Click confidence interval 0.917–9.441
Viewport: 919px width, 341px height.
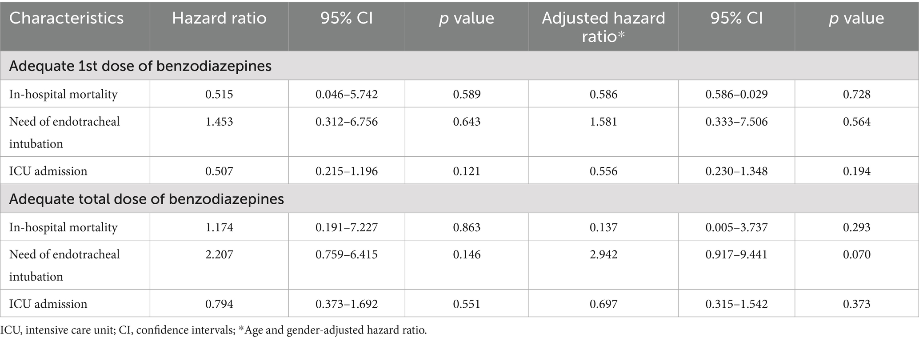[736, 254]
